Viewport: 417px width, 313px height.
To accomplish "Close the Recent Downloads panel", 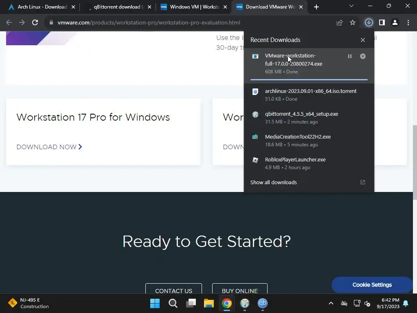I will pyautogui.click(x=363, y=40).
